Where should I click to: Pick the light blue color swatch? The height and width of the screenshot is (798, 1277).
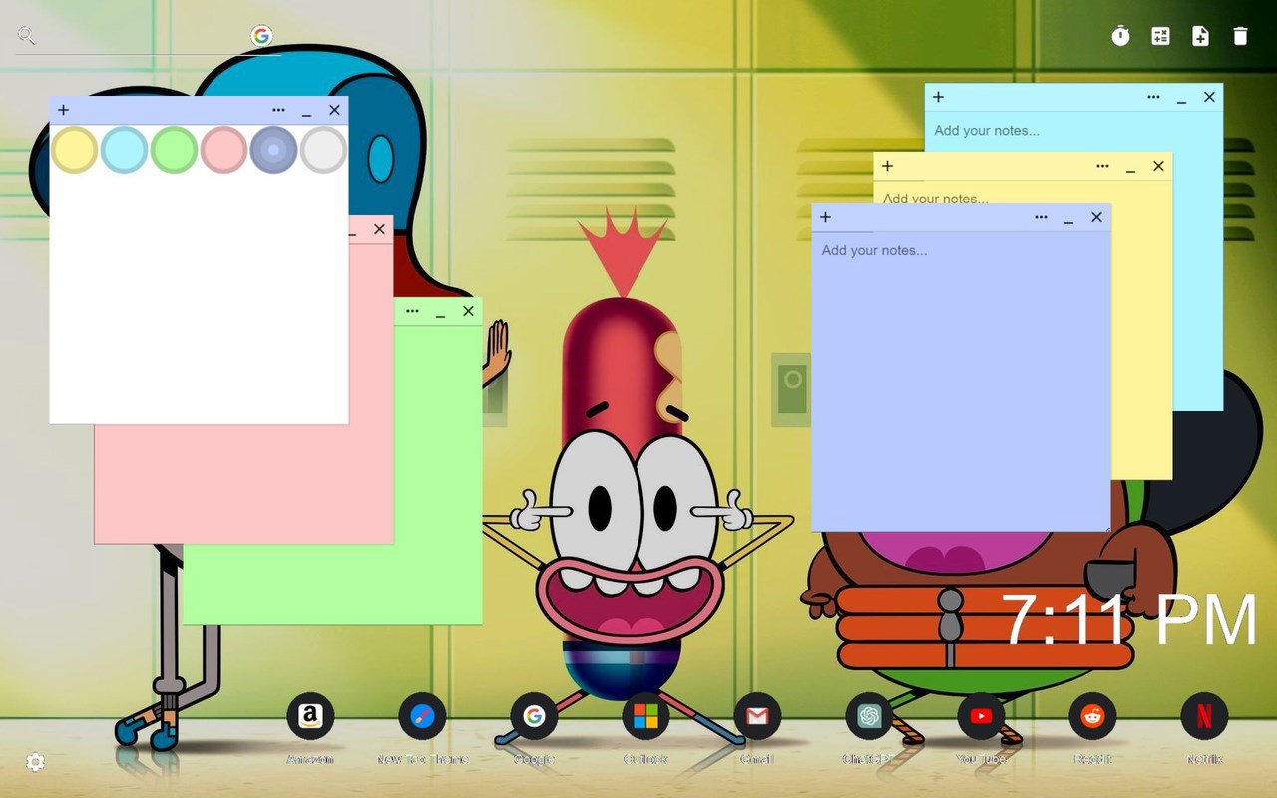coord(124,150)
